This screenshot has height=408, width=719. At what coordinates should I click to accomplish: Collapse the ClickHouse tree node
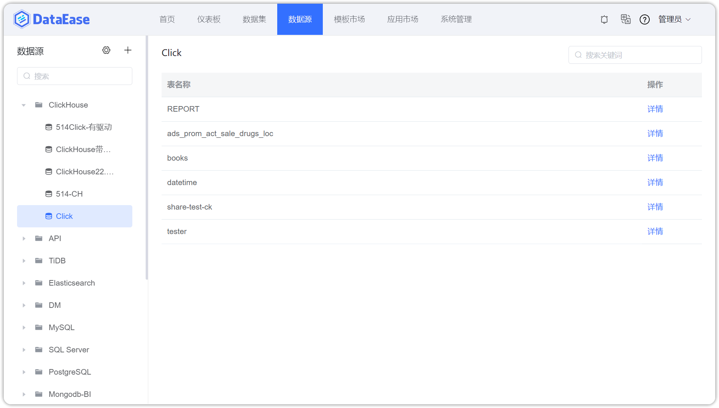click(x=23, y=105)
